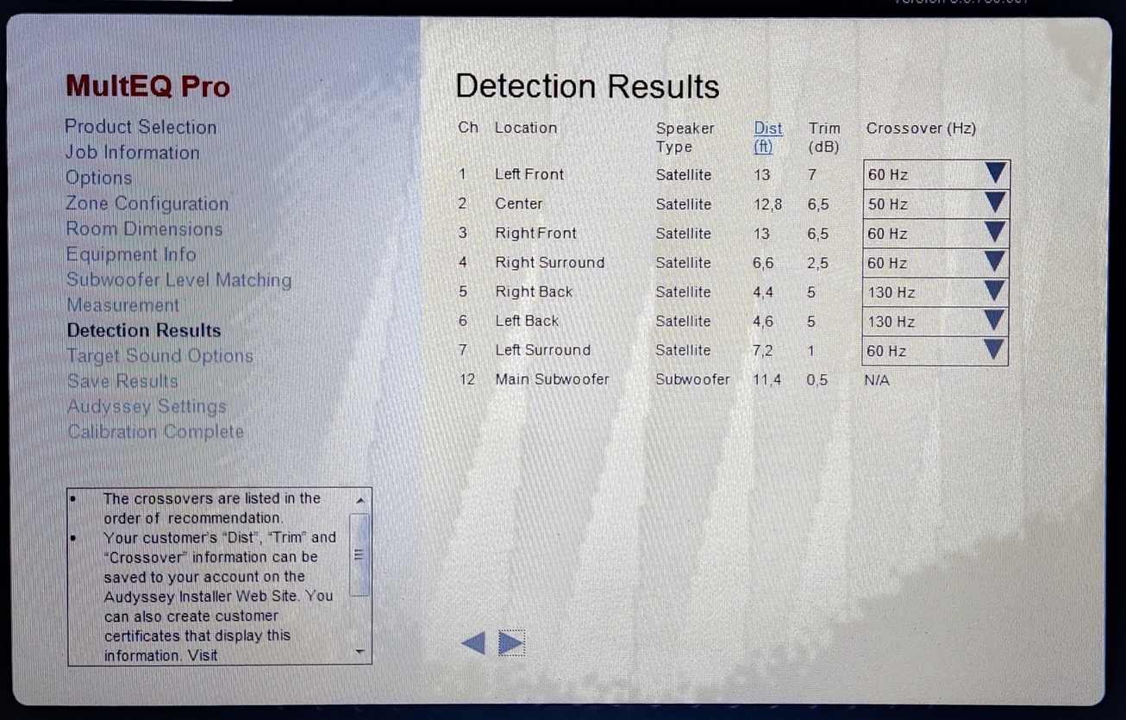Click the 6,6 Right Surround distance
The height and width of the screenshot is (720, 1126).
coord(763,262)
